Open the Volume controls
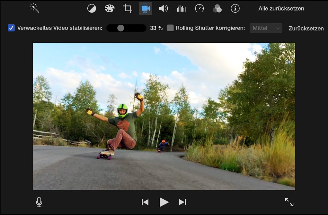Screen dimensions: 328x215 click(x=164, y=8)
